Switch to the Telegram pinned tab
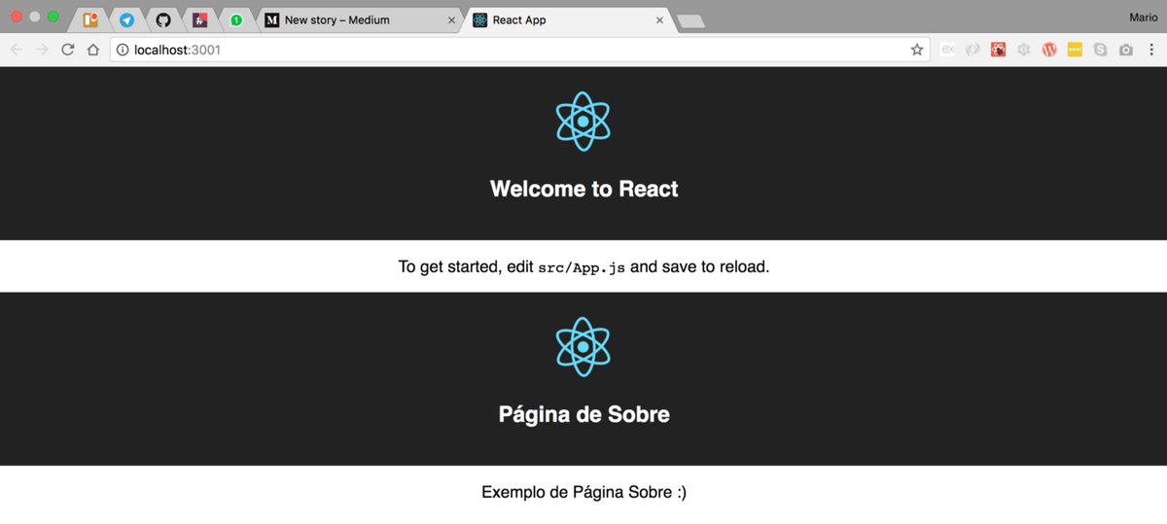 pos(126,19)
